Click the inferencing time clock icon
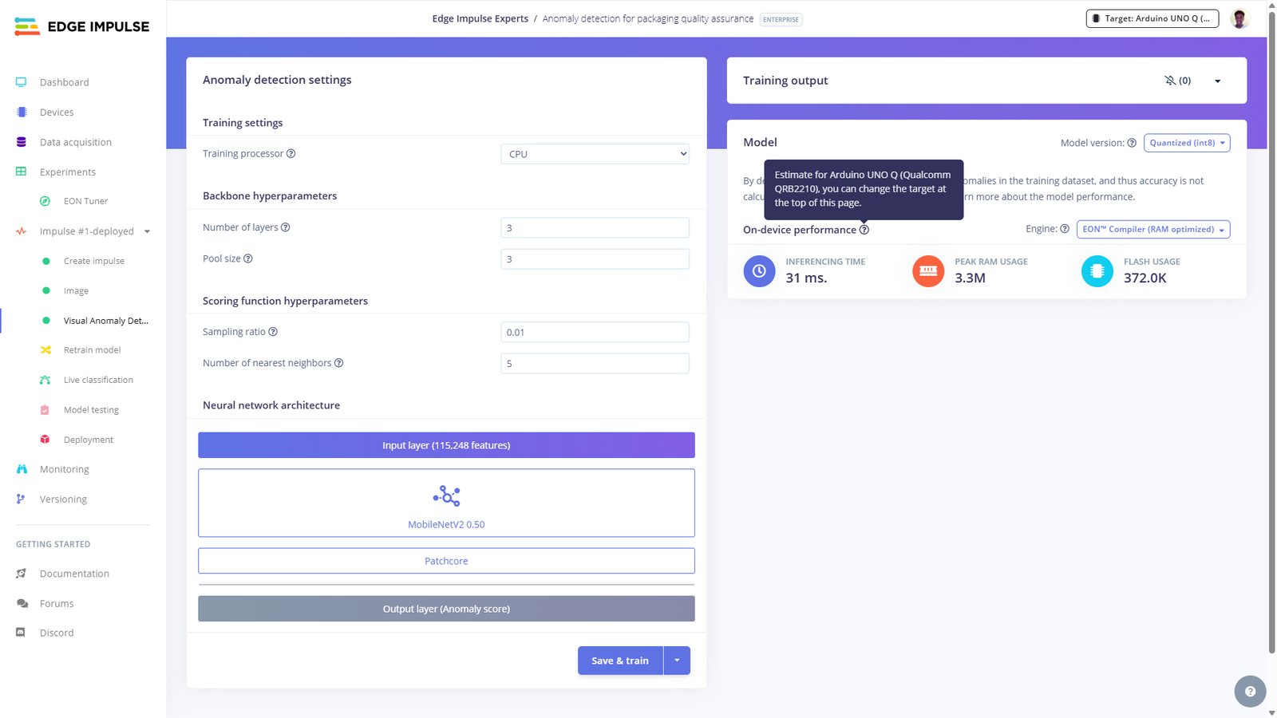The height and width of the screenshot is (718, 1277). (x=759, y=271)
